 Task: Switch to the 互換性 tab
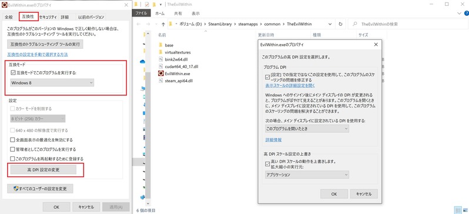(28, 16)
